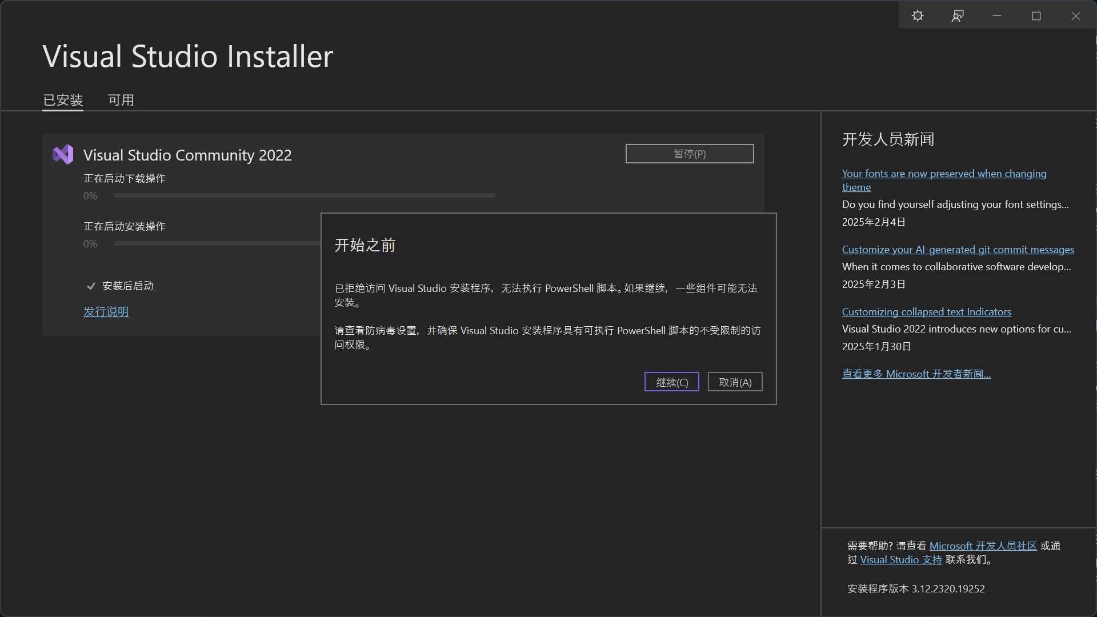1097x617 pixels.
Task: Click the 正在启动安装操作 status text
Action: tap(125, 227)
